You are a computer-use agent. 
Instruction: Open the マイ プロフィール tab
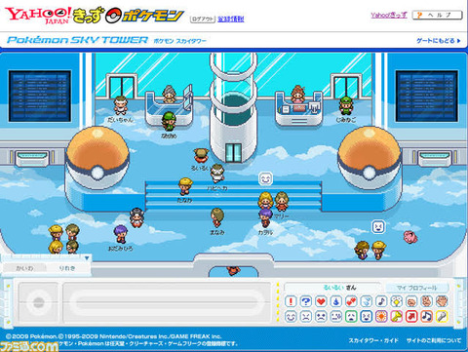tap(417, 288)
